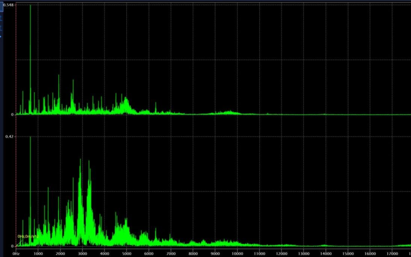Click the 7000 tick label on frequency axis
This screenshot has height=257, width=411.
[x=171, y=254]
